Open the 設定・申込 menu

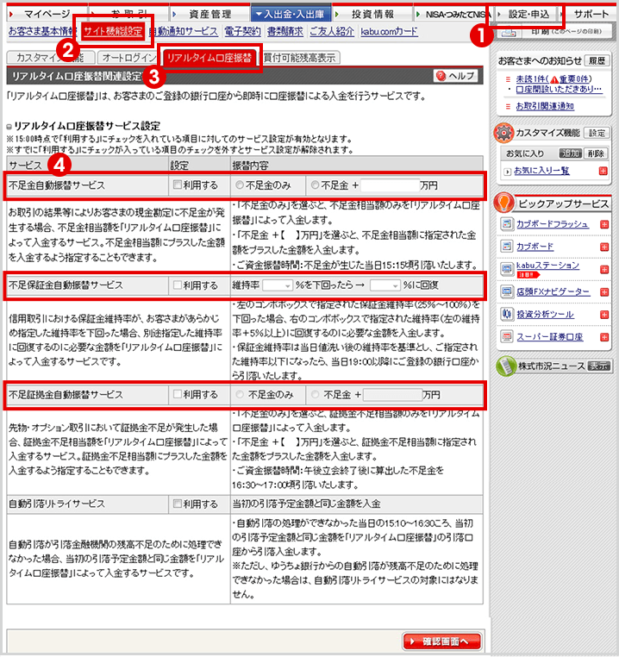[x=528, y=14]
